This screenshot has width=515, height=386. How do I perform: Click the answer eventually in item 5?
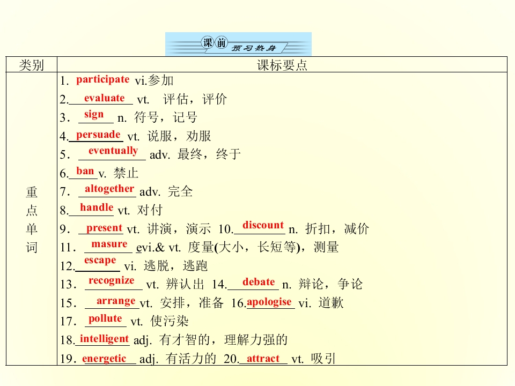[x=113, y=151]
